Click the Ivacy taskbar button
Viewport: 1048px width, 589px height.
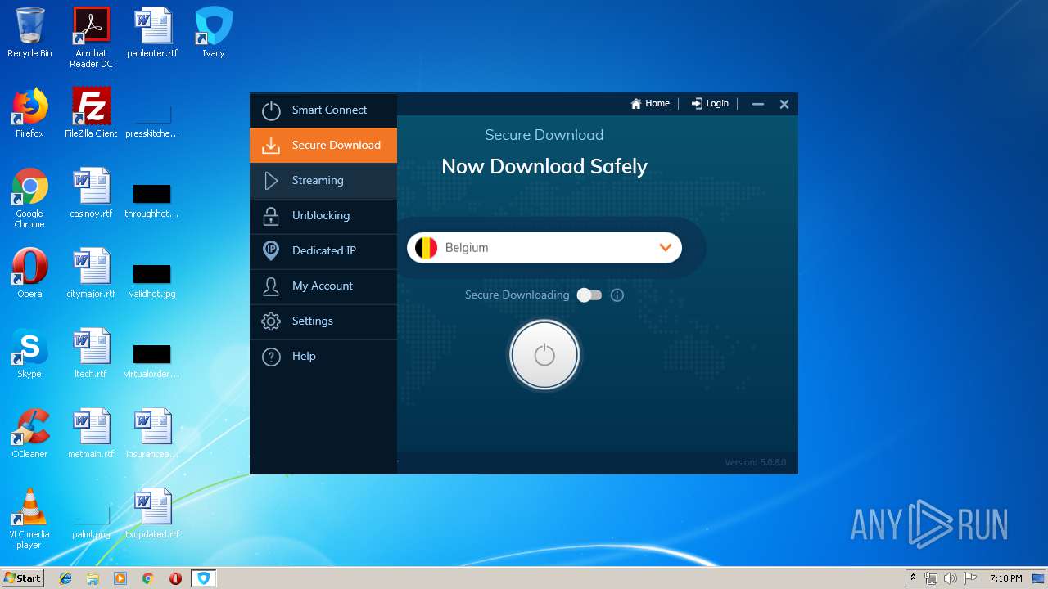tap(203, 578)
